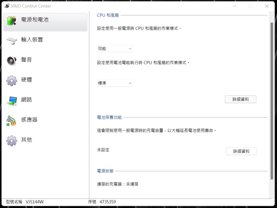Click the network monitor icon for 網路
This screenshot has width=277, height=208.
click(12, 100)
